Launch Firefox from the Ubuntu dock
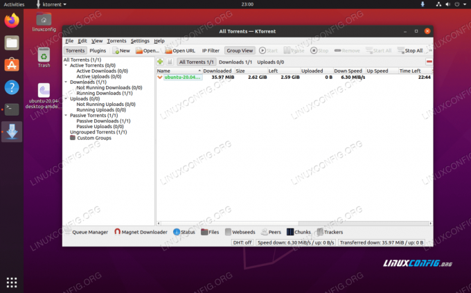Viewport: 471px width, 293px height. 12,21
